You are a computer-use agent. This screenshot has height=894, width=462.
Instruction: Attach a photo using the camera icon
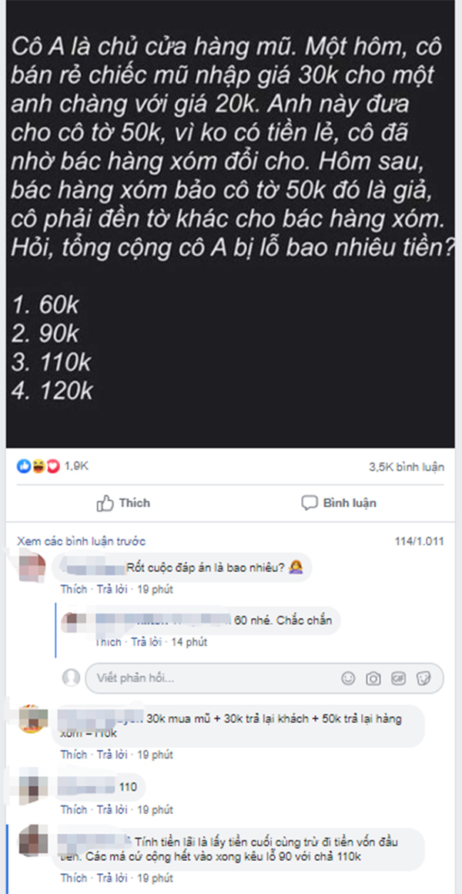373,678
